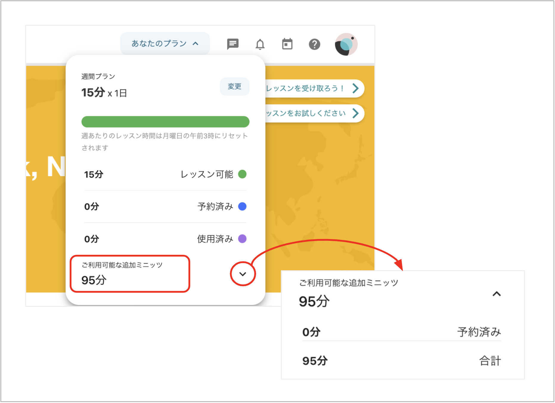Click ご利用可能な追加ミニッツ 95分 in plan popup
555x403 pixels.
(130, 274)
